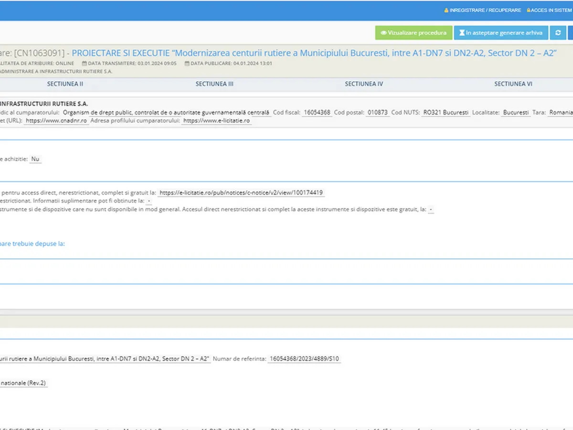
Task: Click the hourglass icon for archive generation
Action: click(x=462, y=33)
